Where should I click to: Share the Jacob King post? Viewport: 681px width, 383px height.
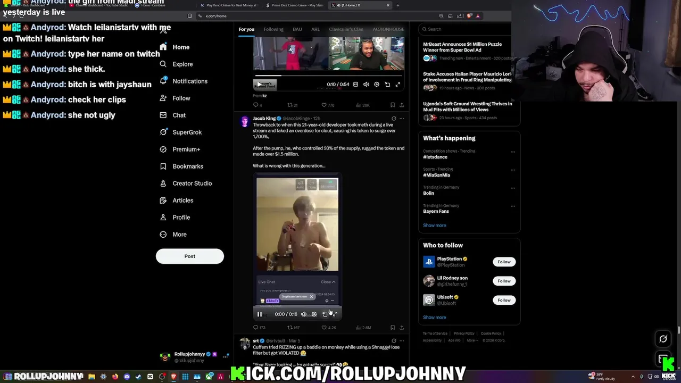click(402, 328)
